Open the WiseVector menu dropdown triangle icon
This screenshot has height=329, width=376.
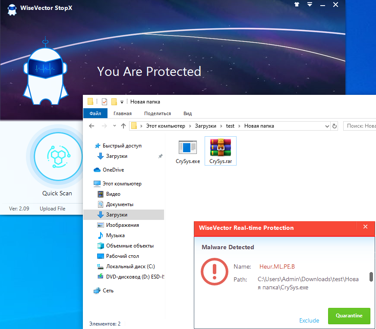coord(310,4)
